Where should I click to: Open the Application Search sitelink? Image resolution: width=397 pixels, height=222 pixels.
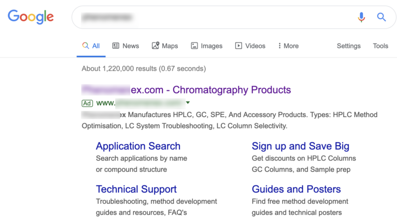138,146
